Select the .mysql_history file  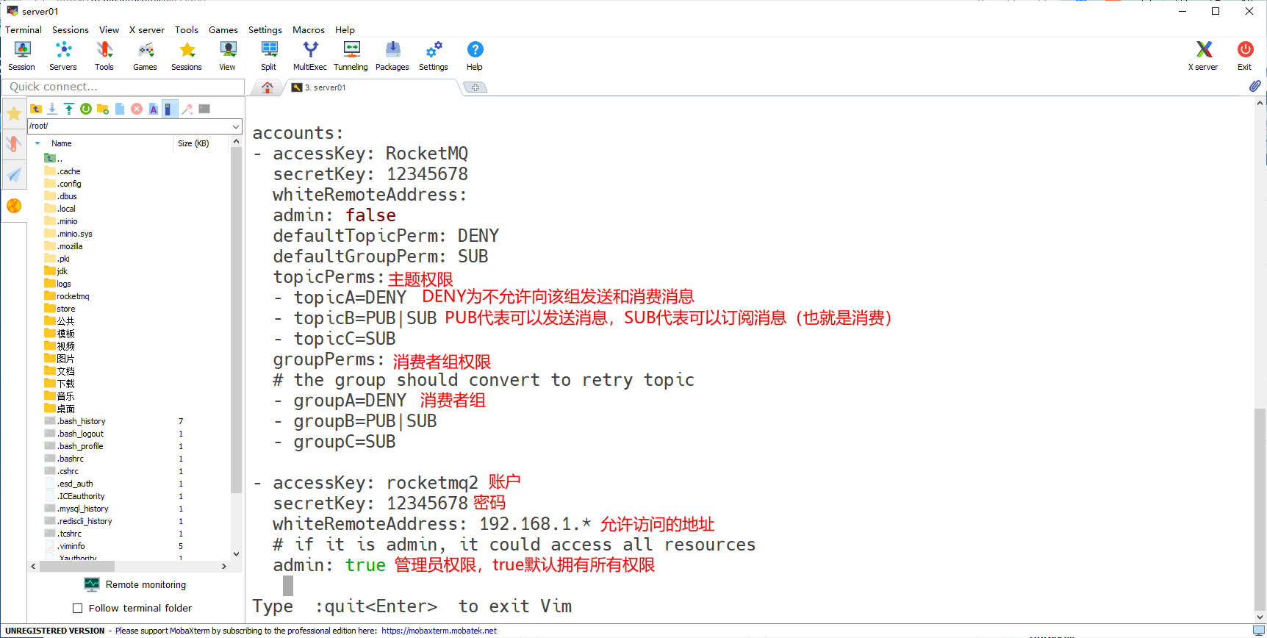[x=76, y=509]
